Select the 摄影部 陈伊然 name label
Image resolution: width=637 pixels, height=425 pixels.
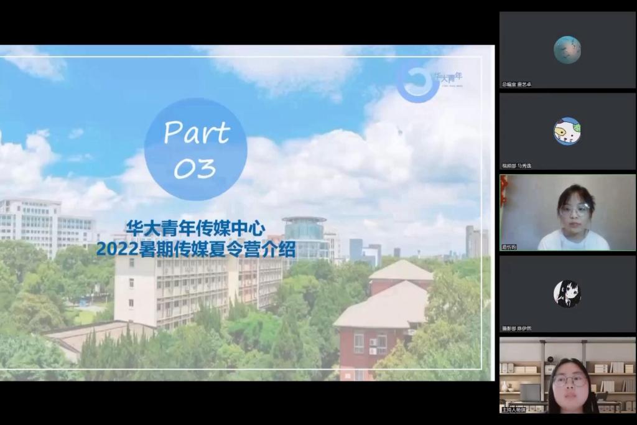pos(517,328)
